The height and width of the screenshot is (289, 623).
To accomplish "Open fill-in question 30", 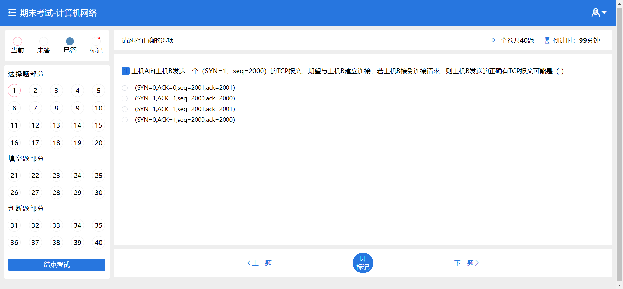I will click(99, 192).
